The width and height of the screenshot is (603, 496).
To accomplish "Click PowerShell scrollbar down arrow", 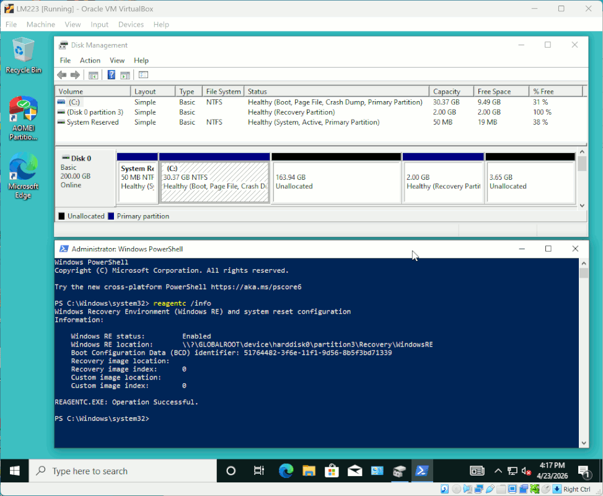I will 584,443.
